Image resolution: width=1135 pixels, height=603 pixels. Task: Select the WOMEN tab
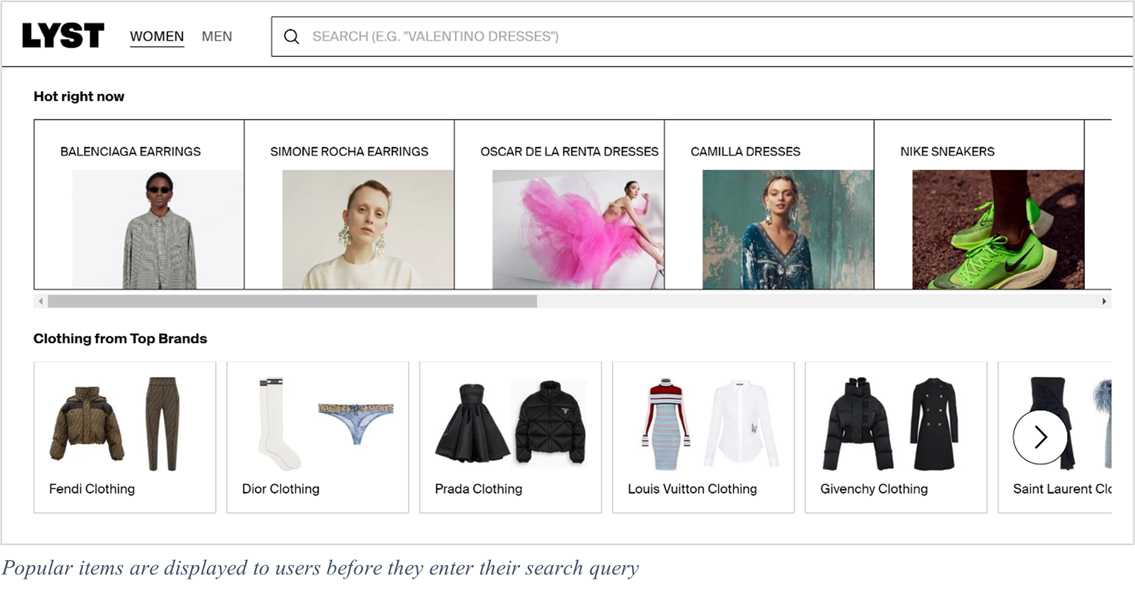(x=157, y=37)
